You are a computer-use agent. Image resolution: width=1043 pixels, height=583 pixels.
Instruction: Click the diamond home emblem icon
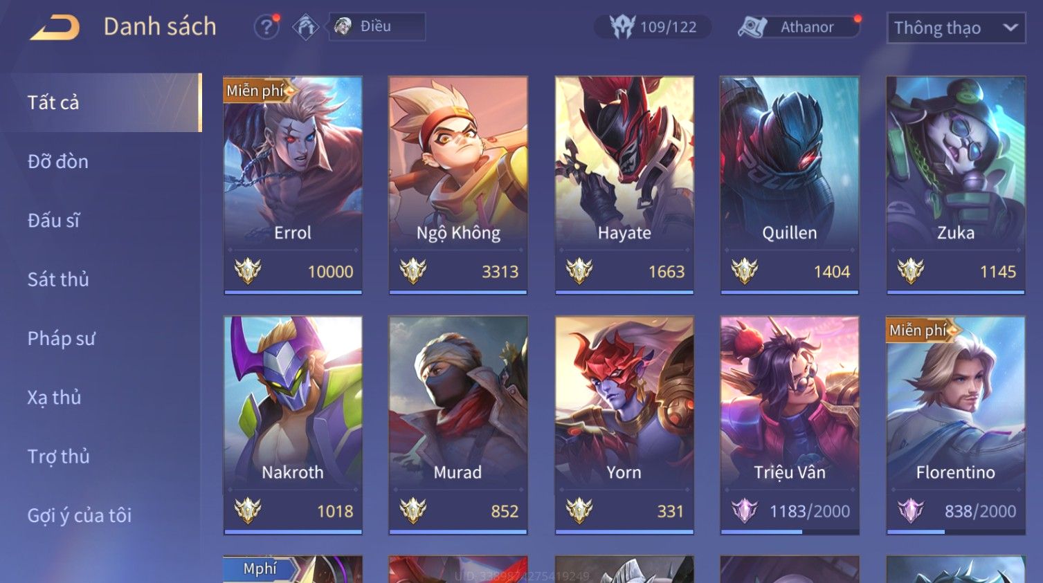pyautogui.click(x=305, y=27)
